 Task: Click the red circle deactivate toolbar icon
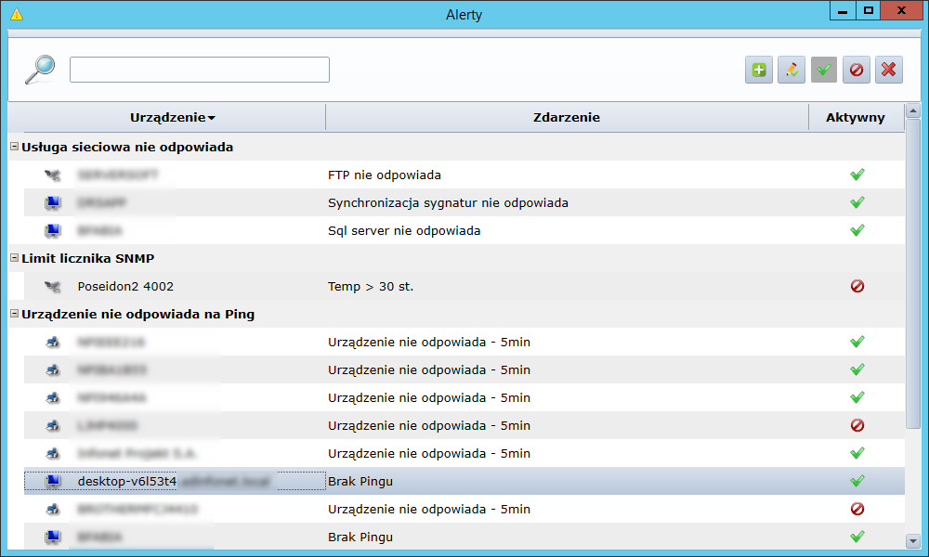tap(856, 70)
